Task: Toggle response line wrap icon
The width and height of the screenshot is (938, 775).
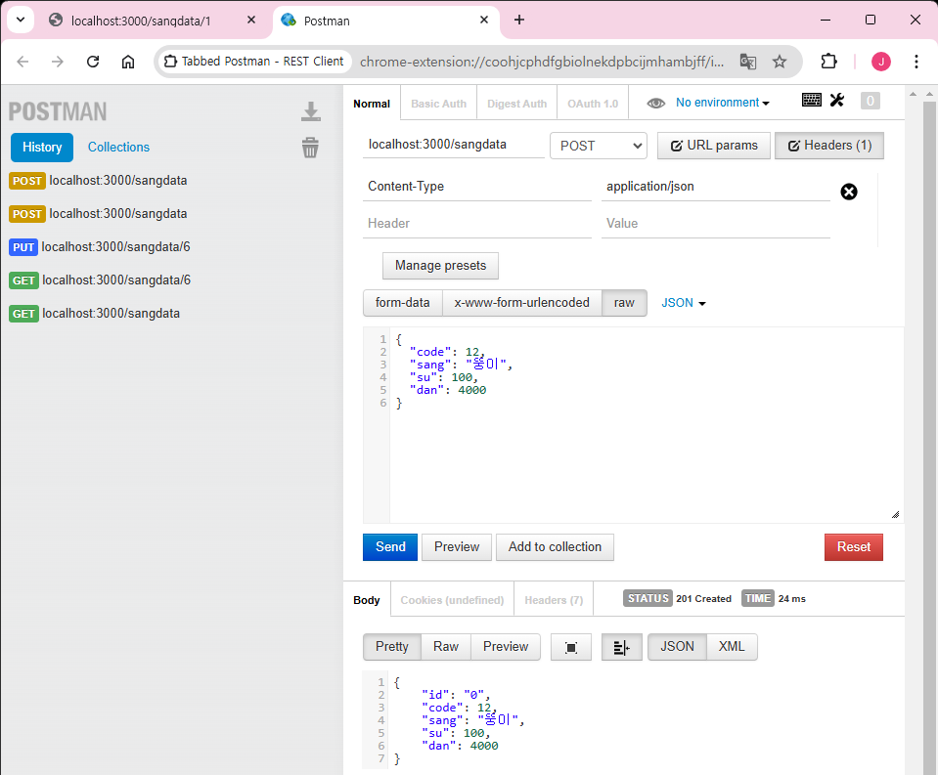Action: pos(621,647)
